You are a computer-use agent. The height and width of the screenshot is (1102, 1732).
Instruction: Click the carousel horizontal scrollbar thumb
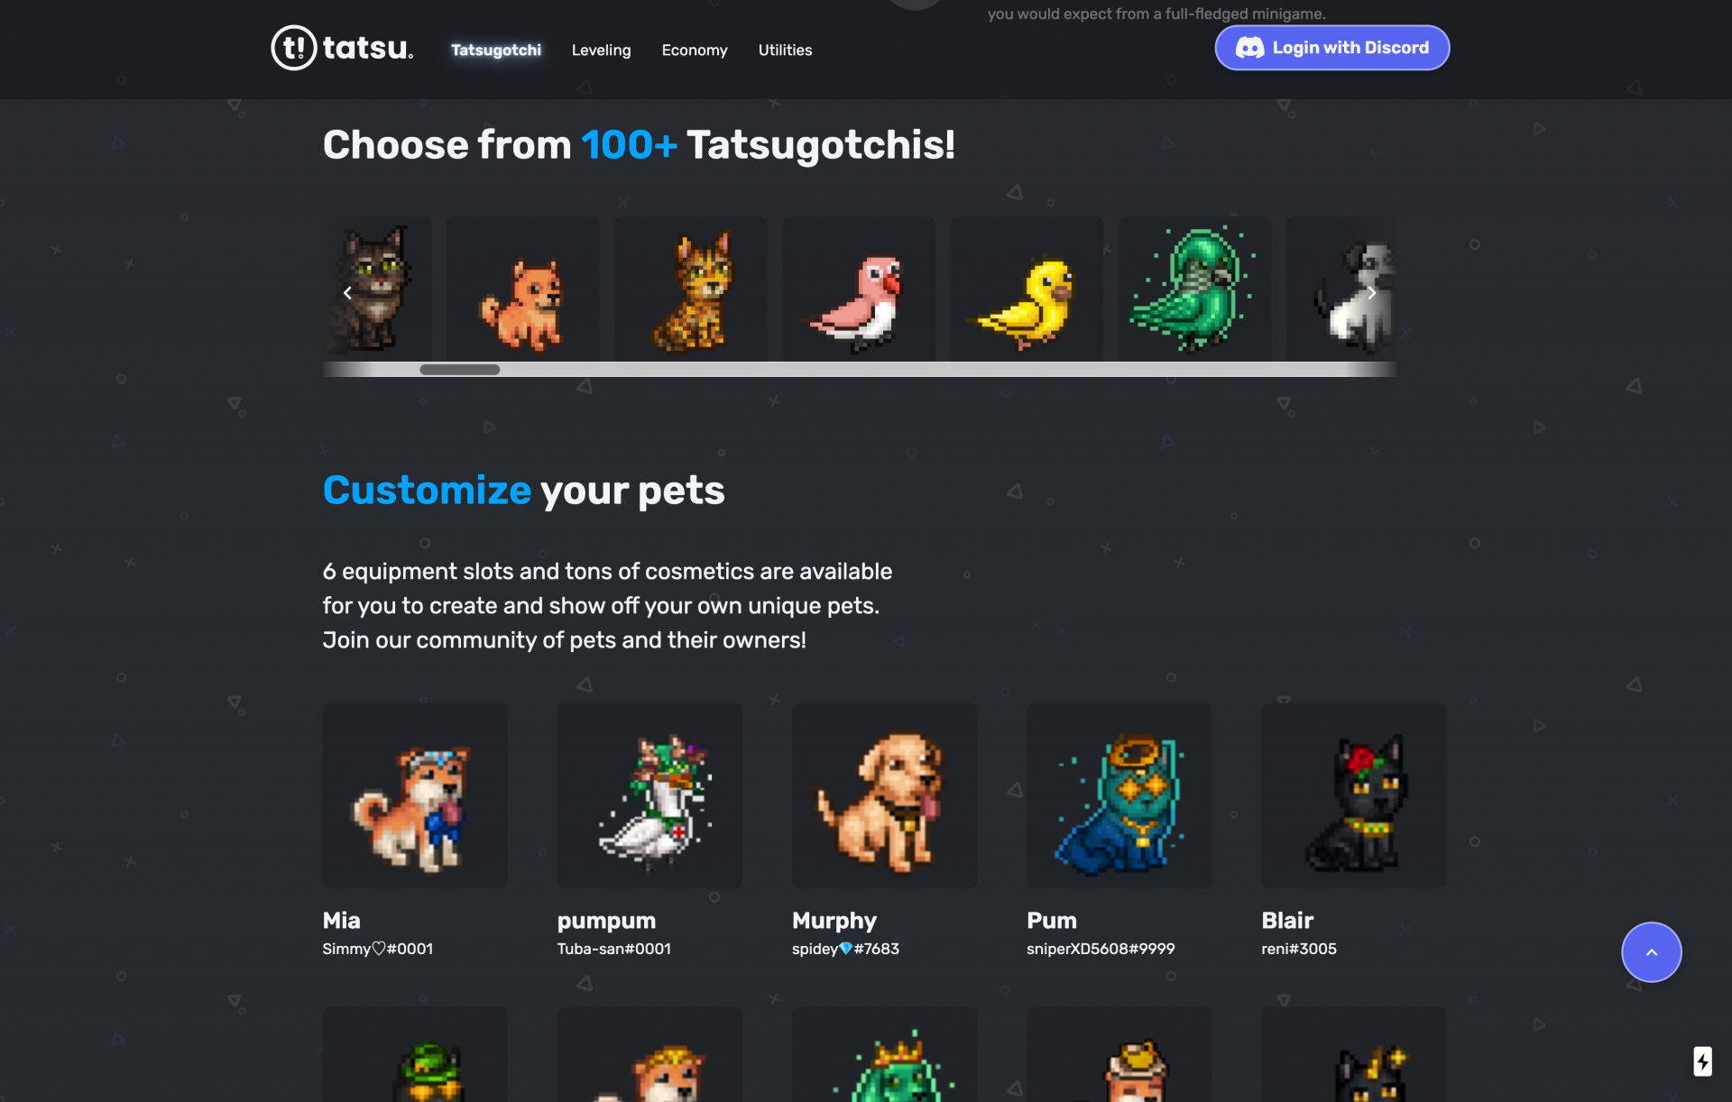[x=459, y=370]
